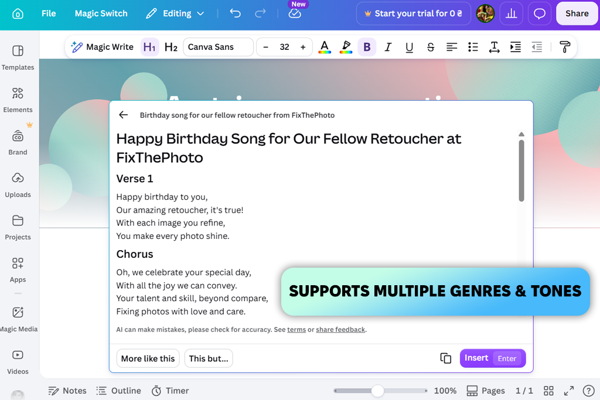The height and width of the screenshot is (400, 600).
Task: Change text alignment
Action: click(452, 47)
